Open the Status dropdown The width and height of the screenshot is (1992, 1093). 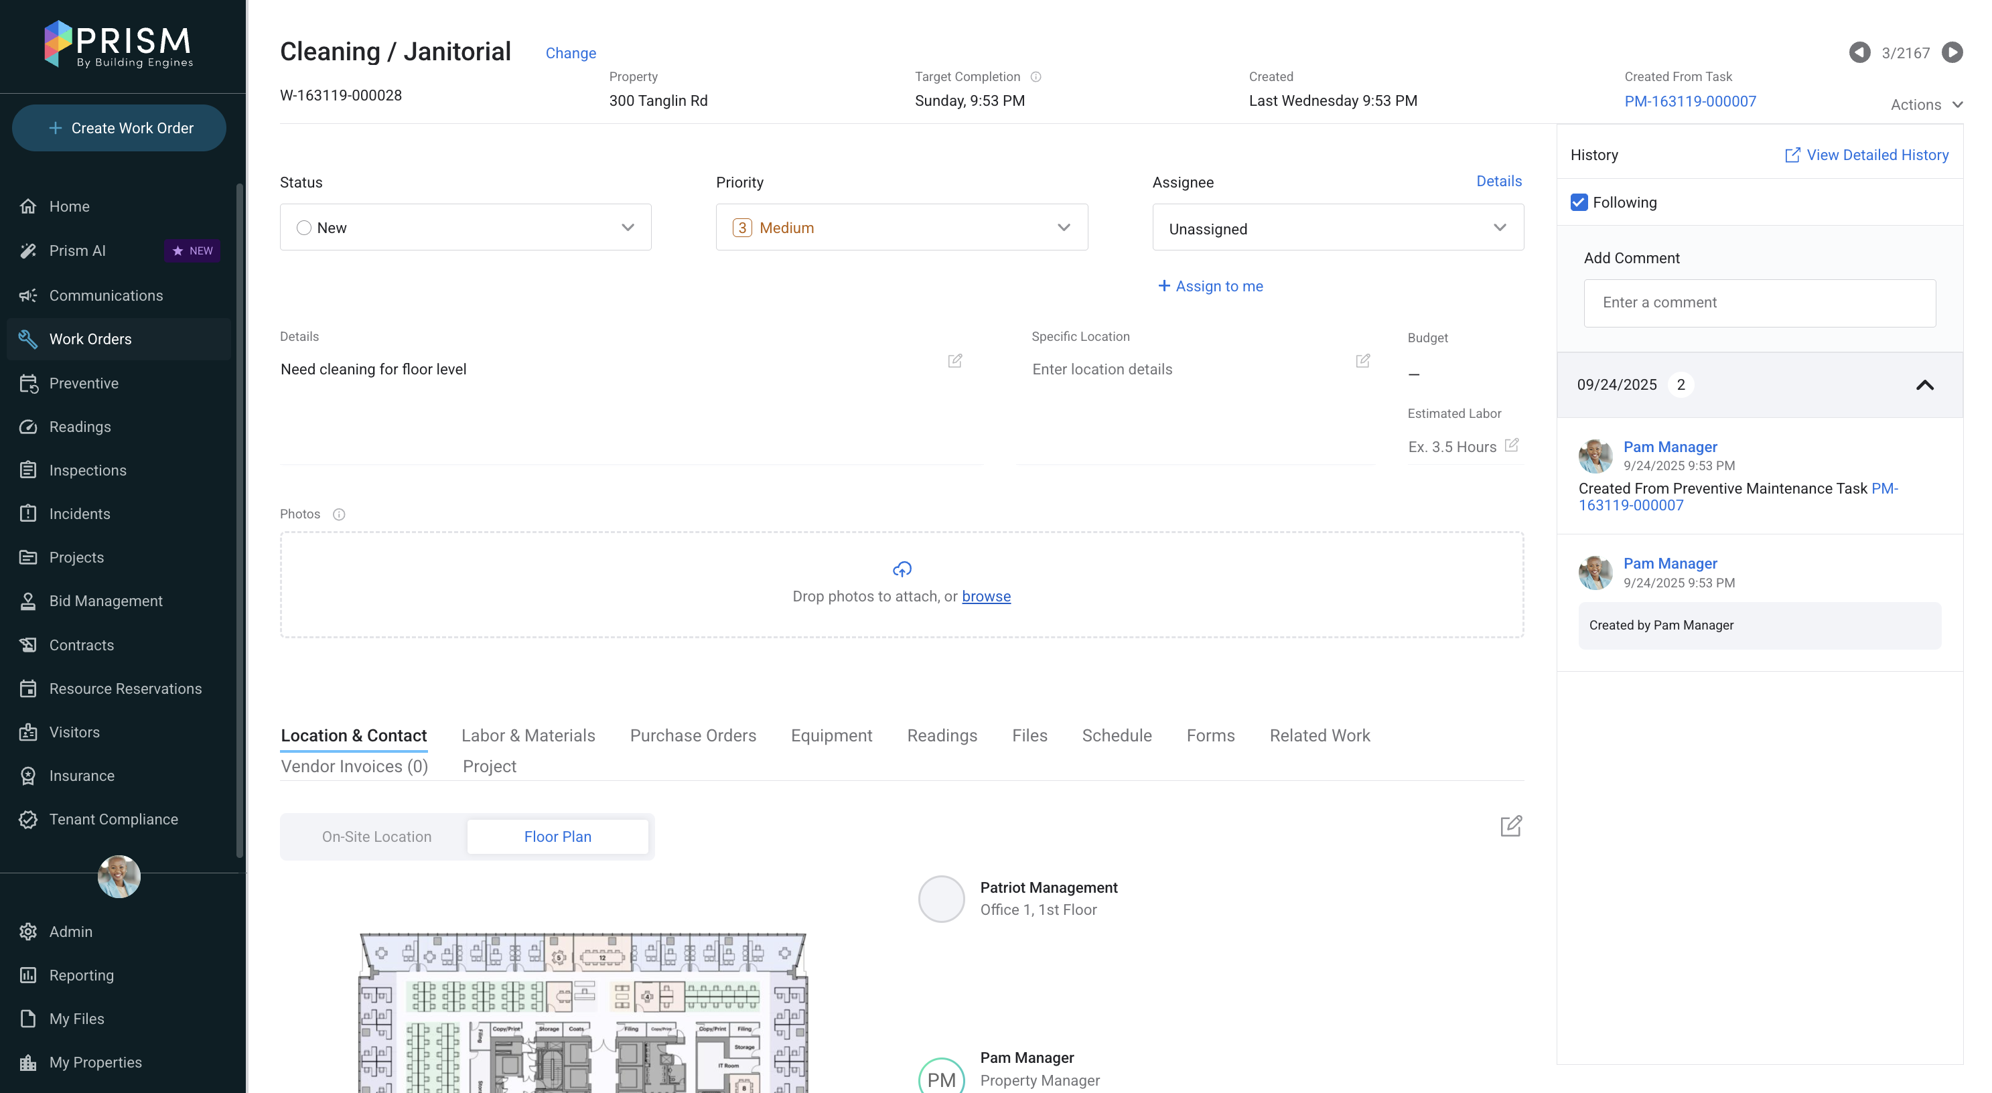point(466,227)
